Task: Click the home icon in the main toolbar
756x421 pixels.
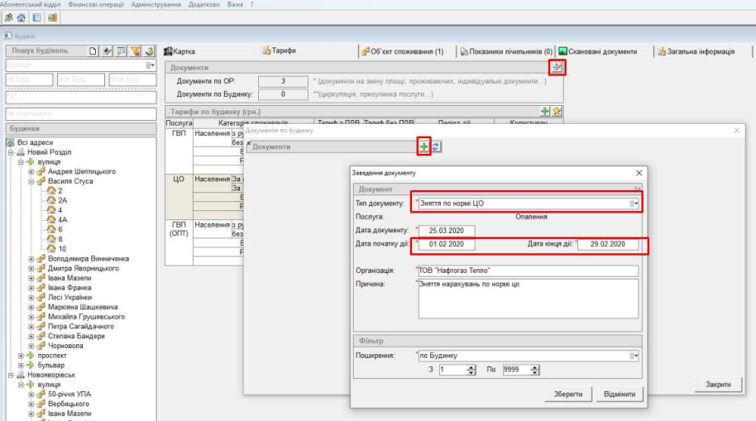Action: (x=22, y=17)
